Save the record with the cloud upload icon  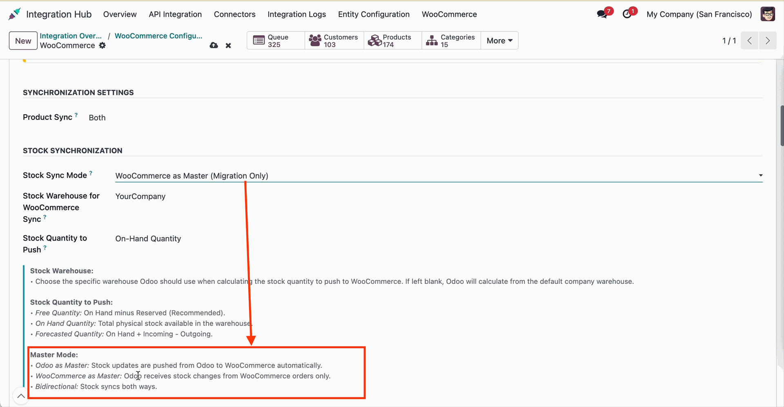point(214,45)
